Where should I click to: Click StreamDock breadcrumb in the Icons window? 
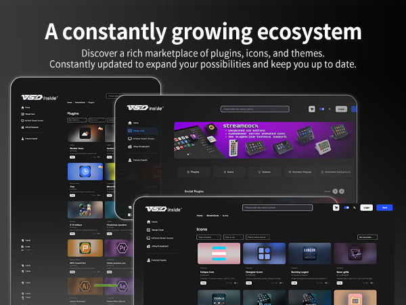coord(212,216)
